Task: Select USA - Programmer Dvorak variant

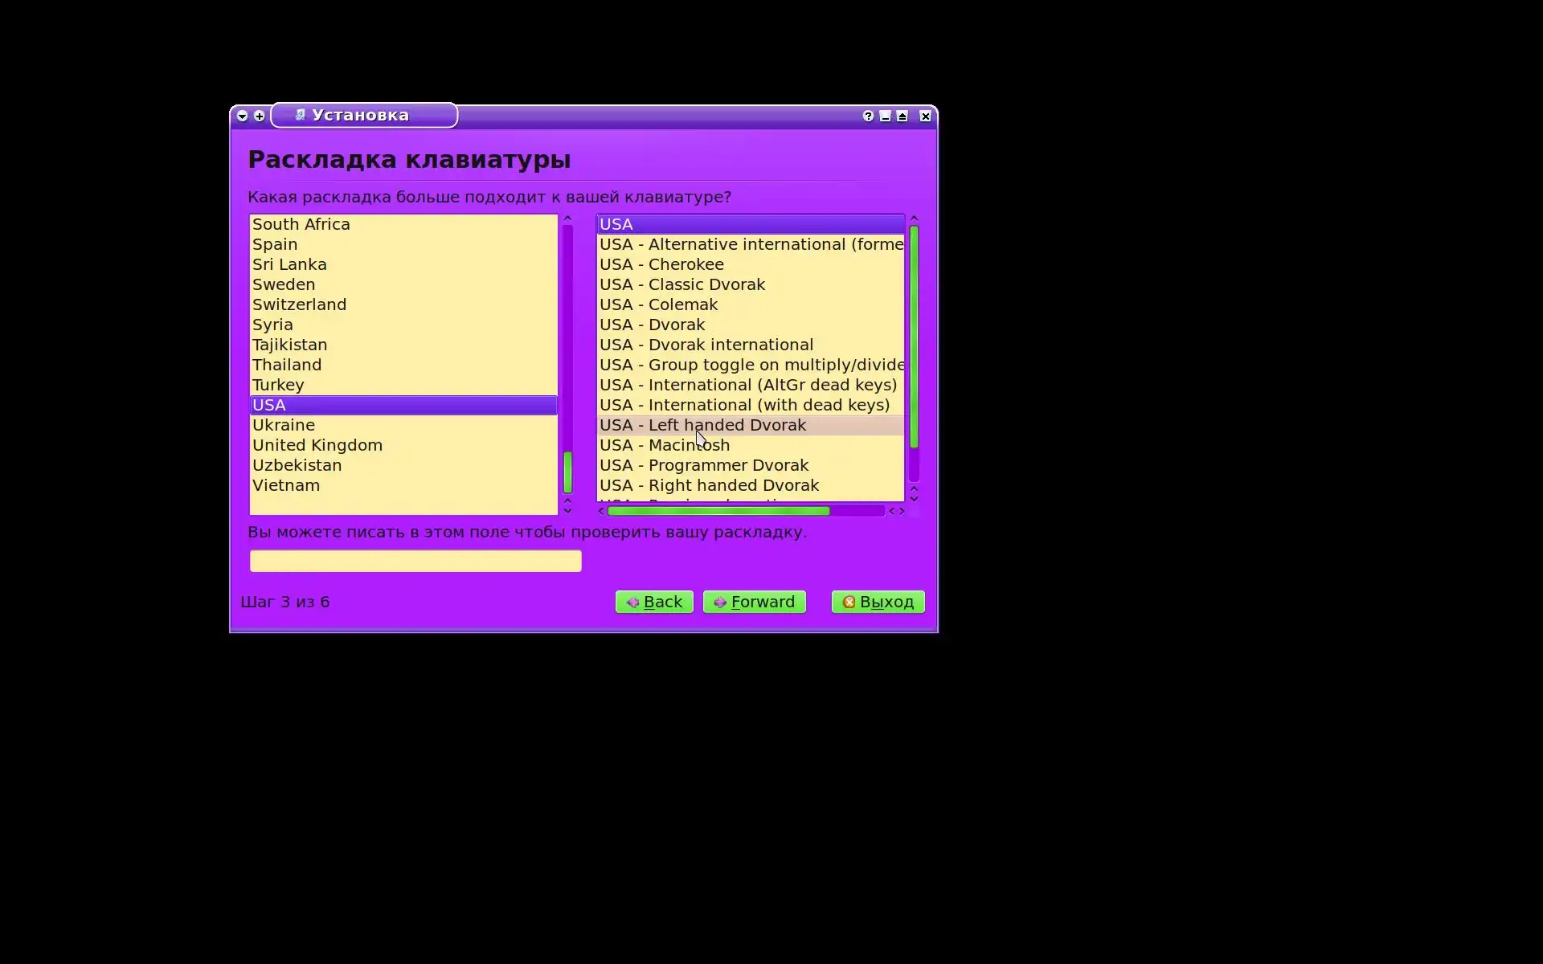Action: point(704,465)
